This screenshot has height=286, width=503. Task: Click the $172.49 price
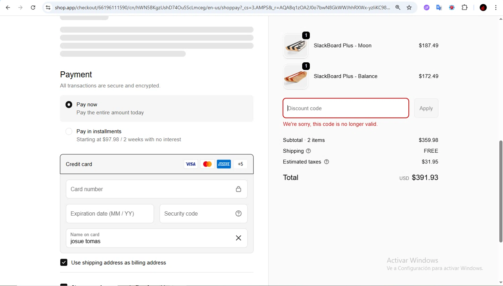(x=429, y=76)
